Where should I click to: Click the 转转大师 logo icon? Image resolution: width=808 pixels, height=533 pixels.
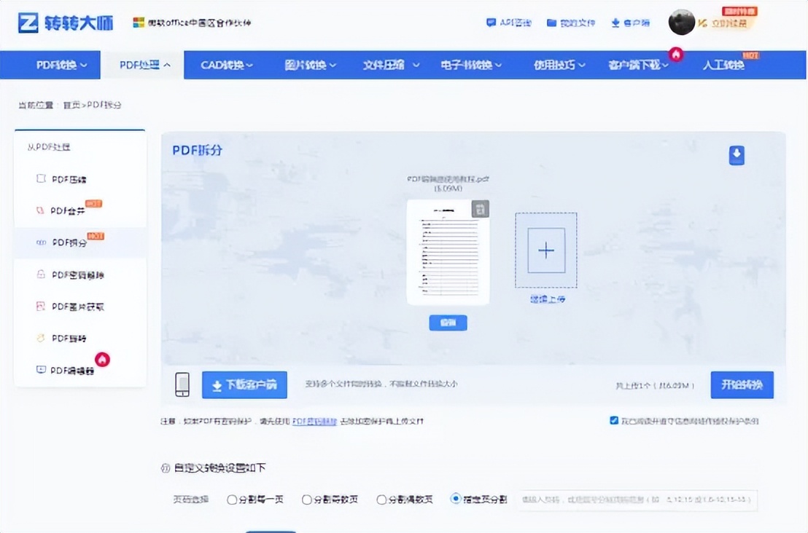[28, 23]
